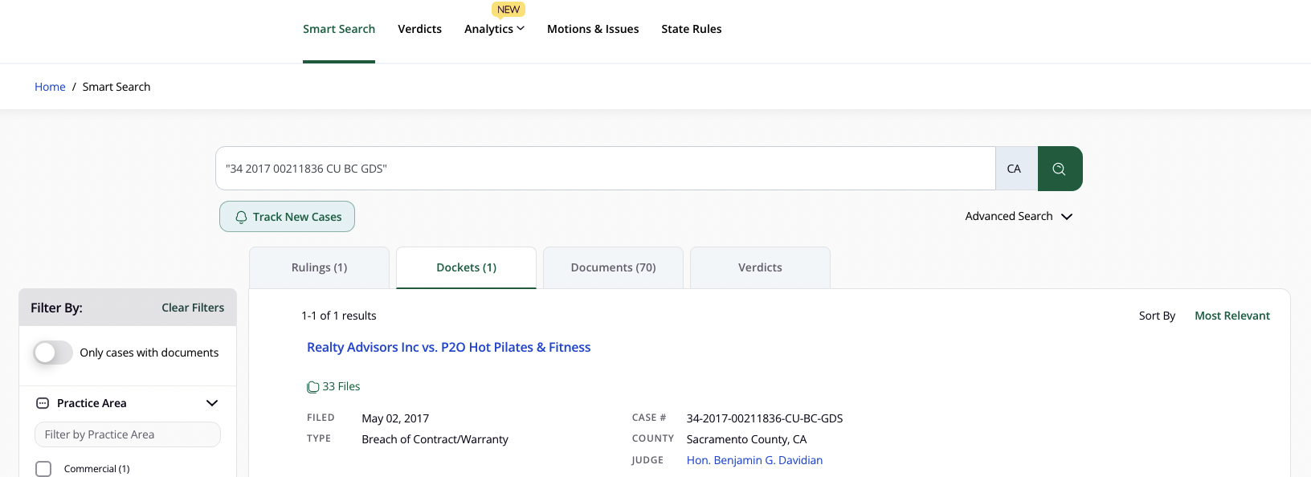Go to Motions & Issues page
1311x477 pixels.
pyautogui.click(x=593, y=29)
